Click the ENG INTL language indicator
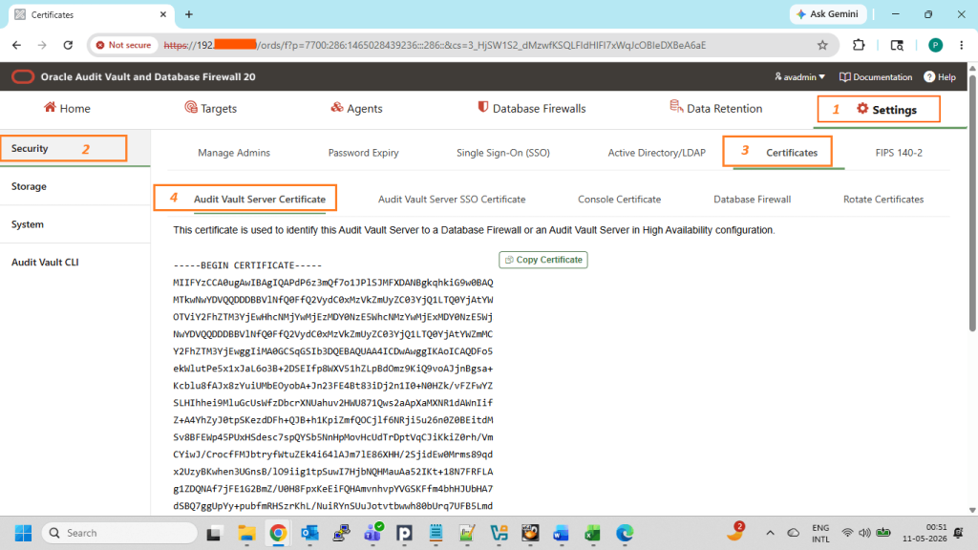 pyautogui.click(x=820, y=533)
